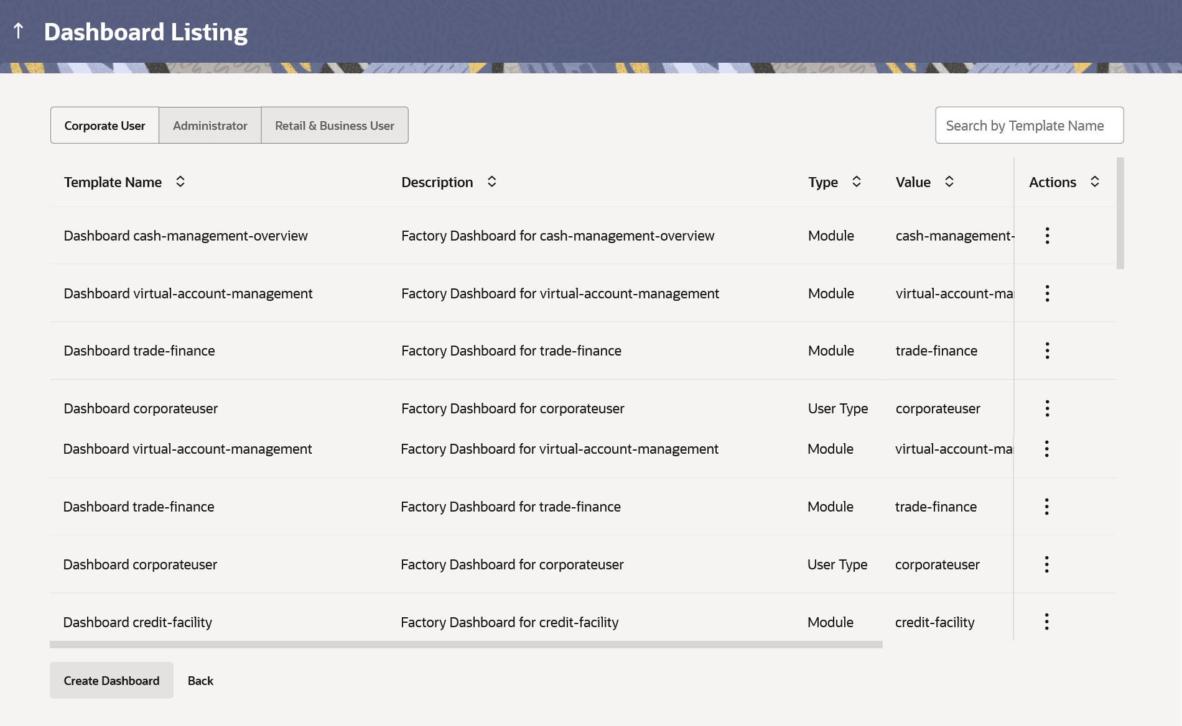Open actions menu for Dashboard cash-management-overview
This screenshot has width=1182, height=726.
tap(1047, 236)
